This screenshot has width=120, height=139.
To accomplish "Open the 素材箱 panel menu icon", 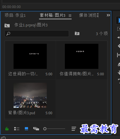I will (70, 16).
